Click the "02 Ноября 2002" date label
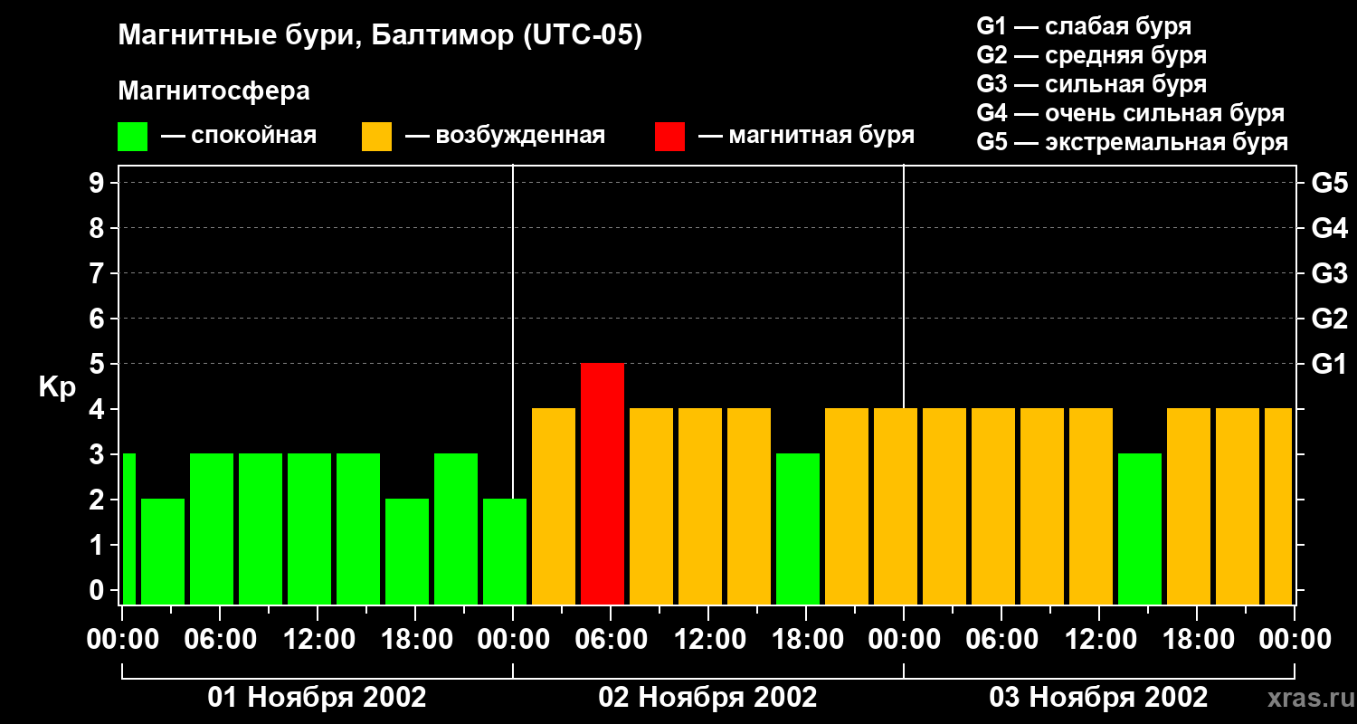This screenshot has height=724, width=1357. click(x=707, y=698)
